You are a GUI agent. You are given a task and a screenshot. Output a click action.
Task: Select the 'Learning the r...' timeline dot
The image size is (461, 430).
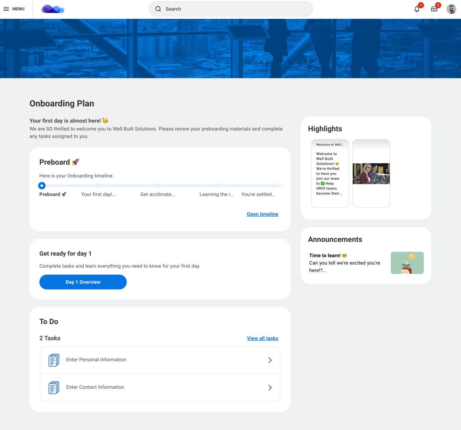click(x=217, y=186)
